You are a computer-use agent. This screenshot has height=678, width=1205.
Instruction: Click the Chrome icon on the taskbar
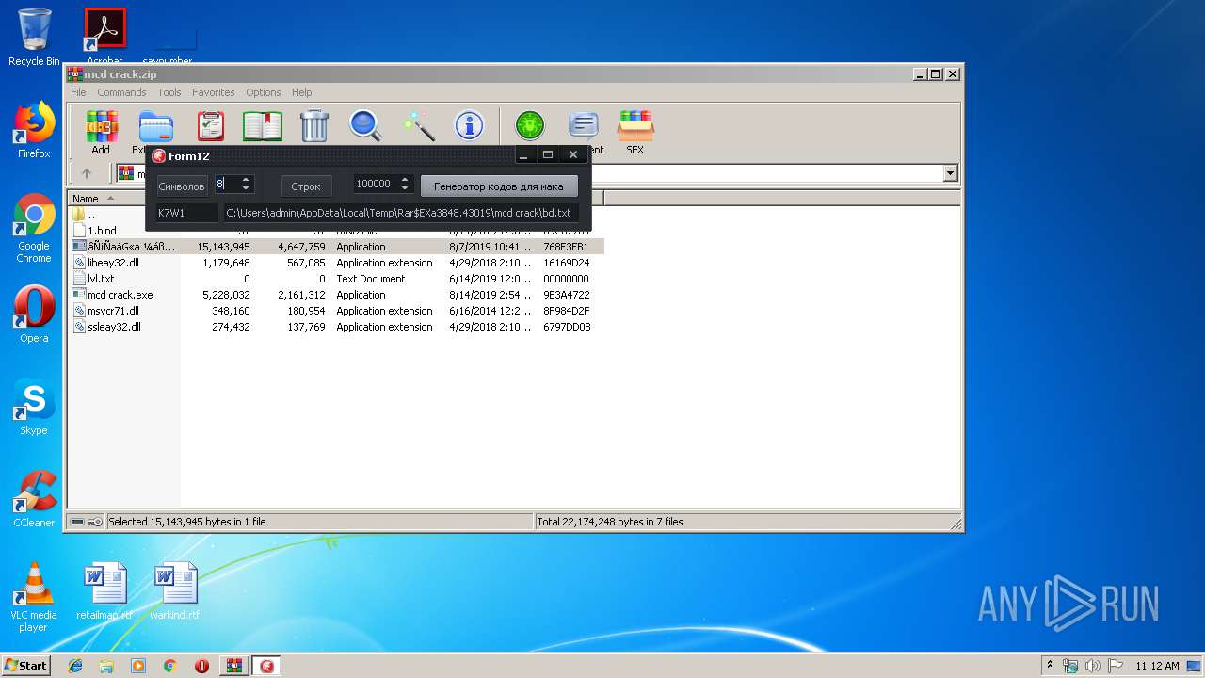(x=169, y=666)
